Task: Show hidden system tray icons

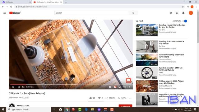Action: coord(172,109)
